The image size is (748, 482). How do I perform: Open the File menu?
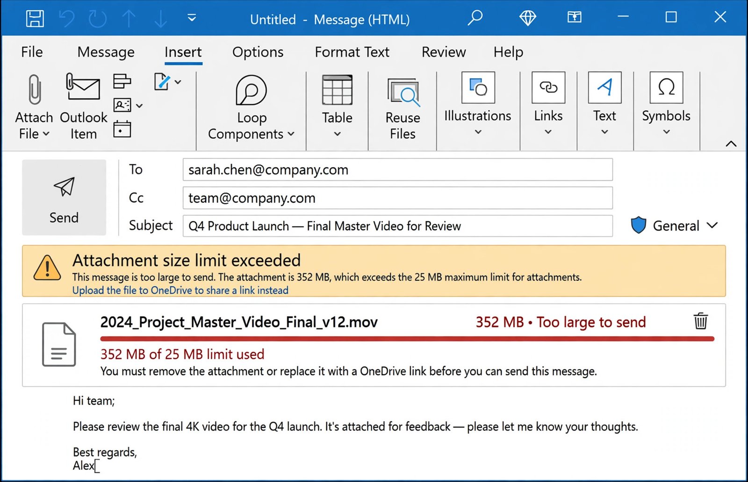32,52
